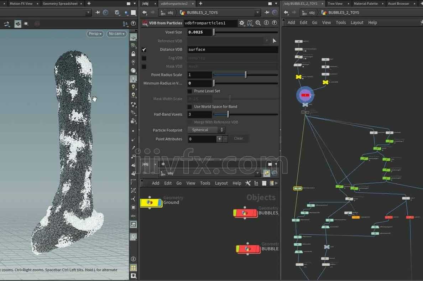The width and height of the screenshot is (423, 281).
Task: Click the plus button for Point Attributes
Action: (x=219, y=139)
